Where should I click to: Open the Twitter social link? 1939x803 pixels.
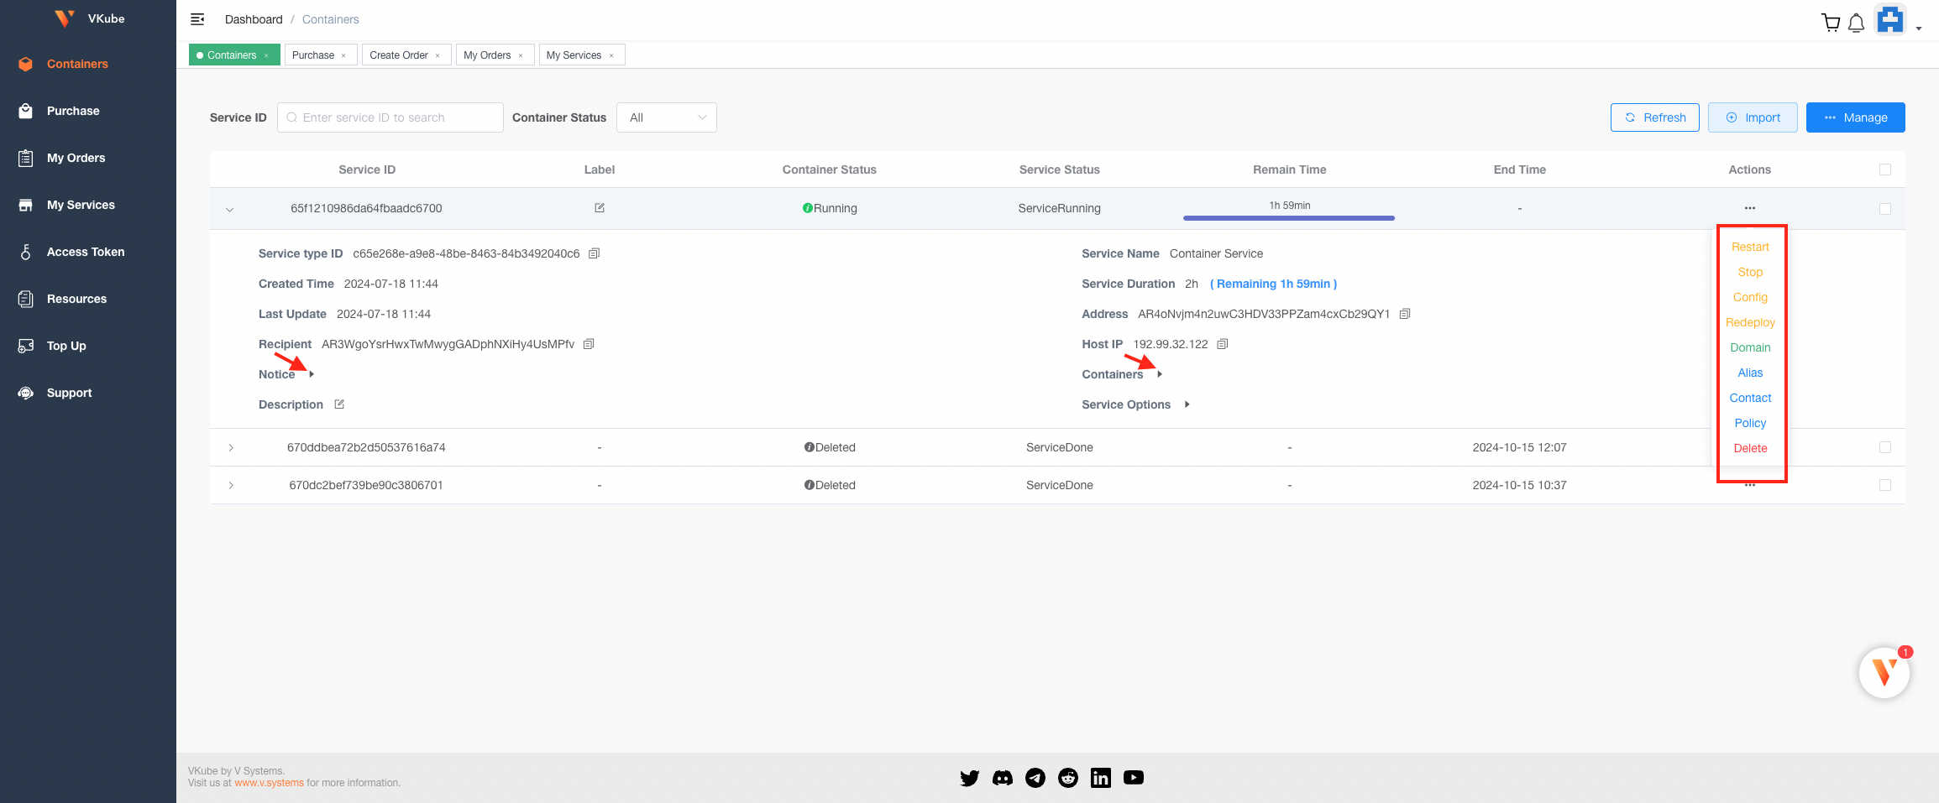pos(970,778)
